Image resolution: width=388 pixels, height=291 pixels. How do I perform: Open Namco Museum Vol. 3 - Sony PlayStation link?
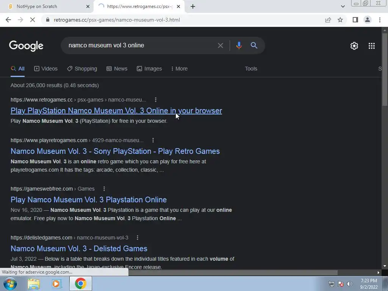pos(115,151)
